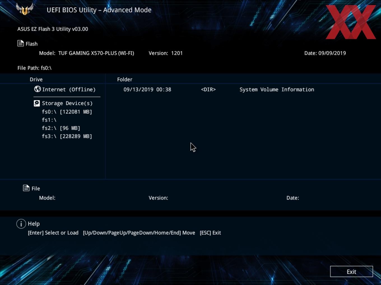This screenshot has height=285, width=381.
Task: Click the Flash section label
Action: 32,44
